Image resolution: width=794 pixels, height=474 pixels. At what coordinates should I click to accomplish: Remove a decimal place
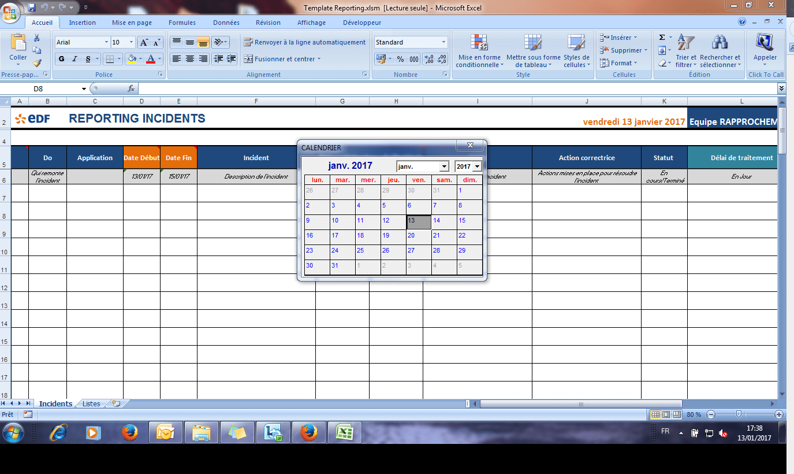[442, 59]
